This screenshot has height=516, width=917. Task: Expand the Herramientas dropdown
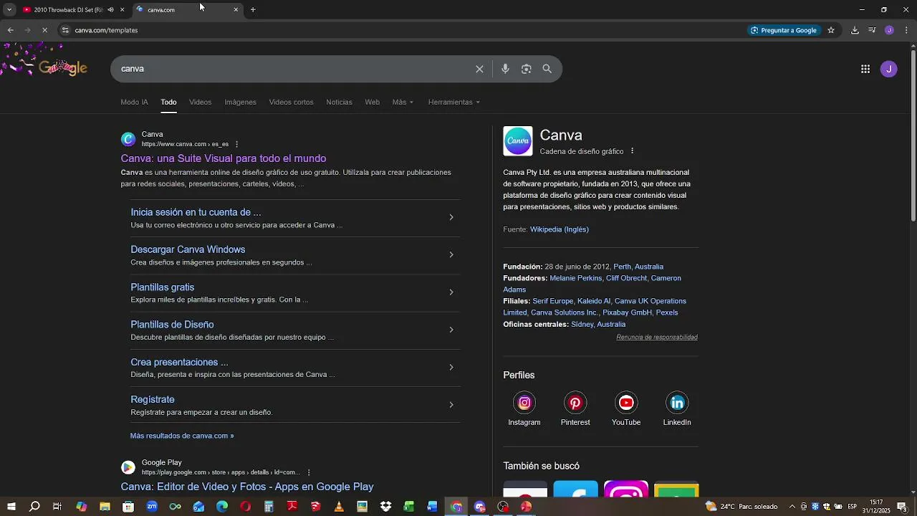pyautogui.click(x=453, y=102)
